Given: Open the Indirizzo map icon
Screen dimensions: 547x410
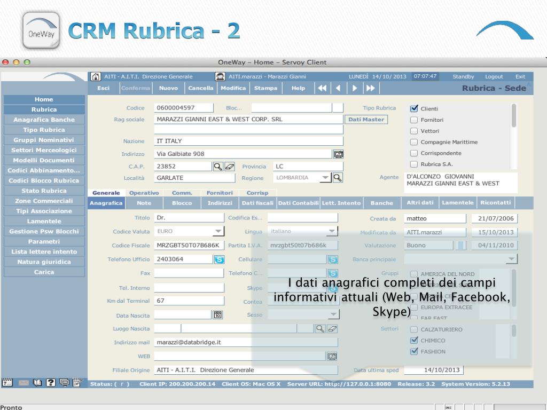Looking at the screenshot, I should [x=338, y=154].
